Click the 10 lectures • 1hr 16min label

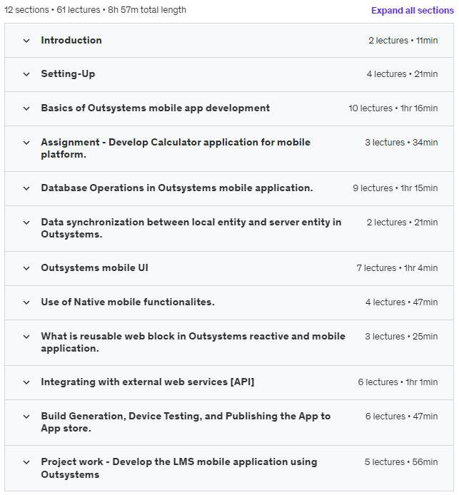point(393,108)
